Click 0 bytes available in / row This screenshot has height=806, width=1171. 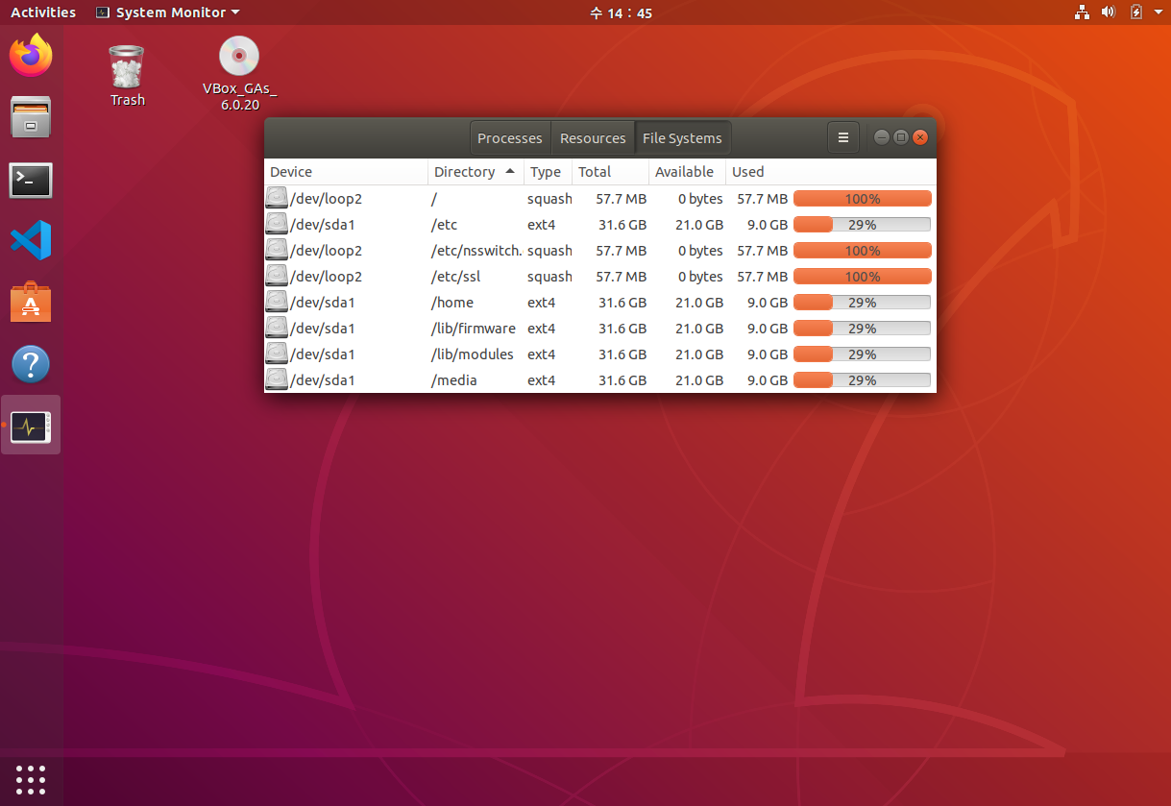click(x=700, y=199)
